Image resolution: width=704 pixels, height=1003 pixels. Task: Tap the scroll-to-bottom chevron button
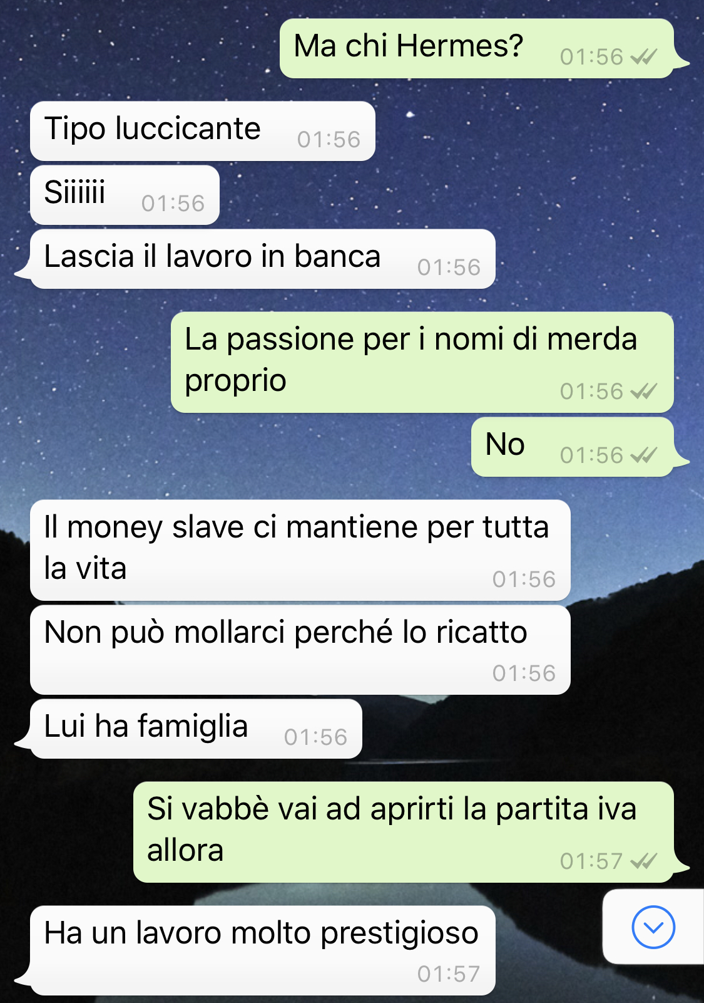pos(653,927)
